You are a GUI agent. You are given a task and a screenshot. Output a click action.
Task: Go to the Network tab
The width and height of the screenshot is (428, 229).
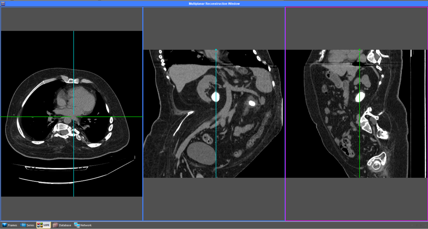[x=83, y=225]
